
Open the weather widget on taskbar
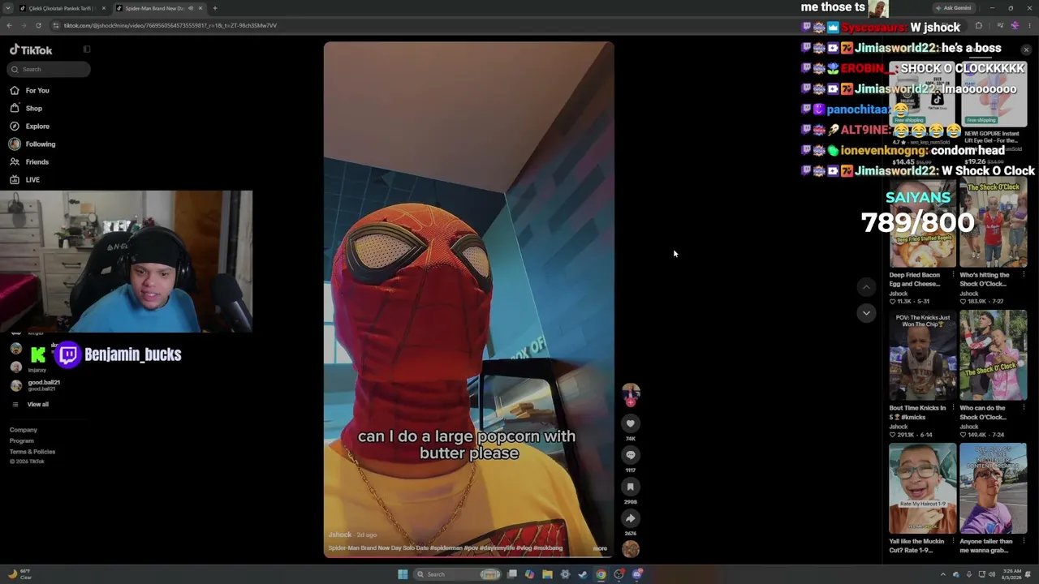(x=19, y=574)
